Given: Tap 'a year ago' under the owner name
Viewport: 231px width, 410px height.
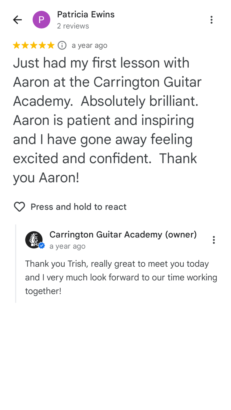Looking at the screenshot, I should [67, 246].
